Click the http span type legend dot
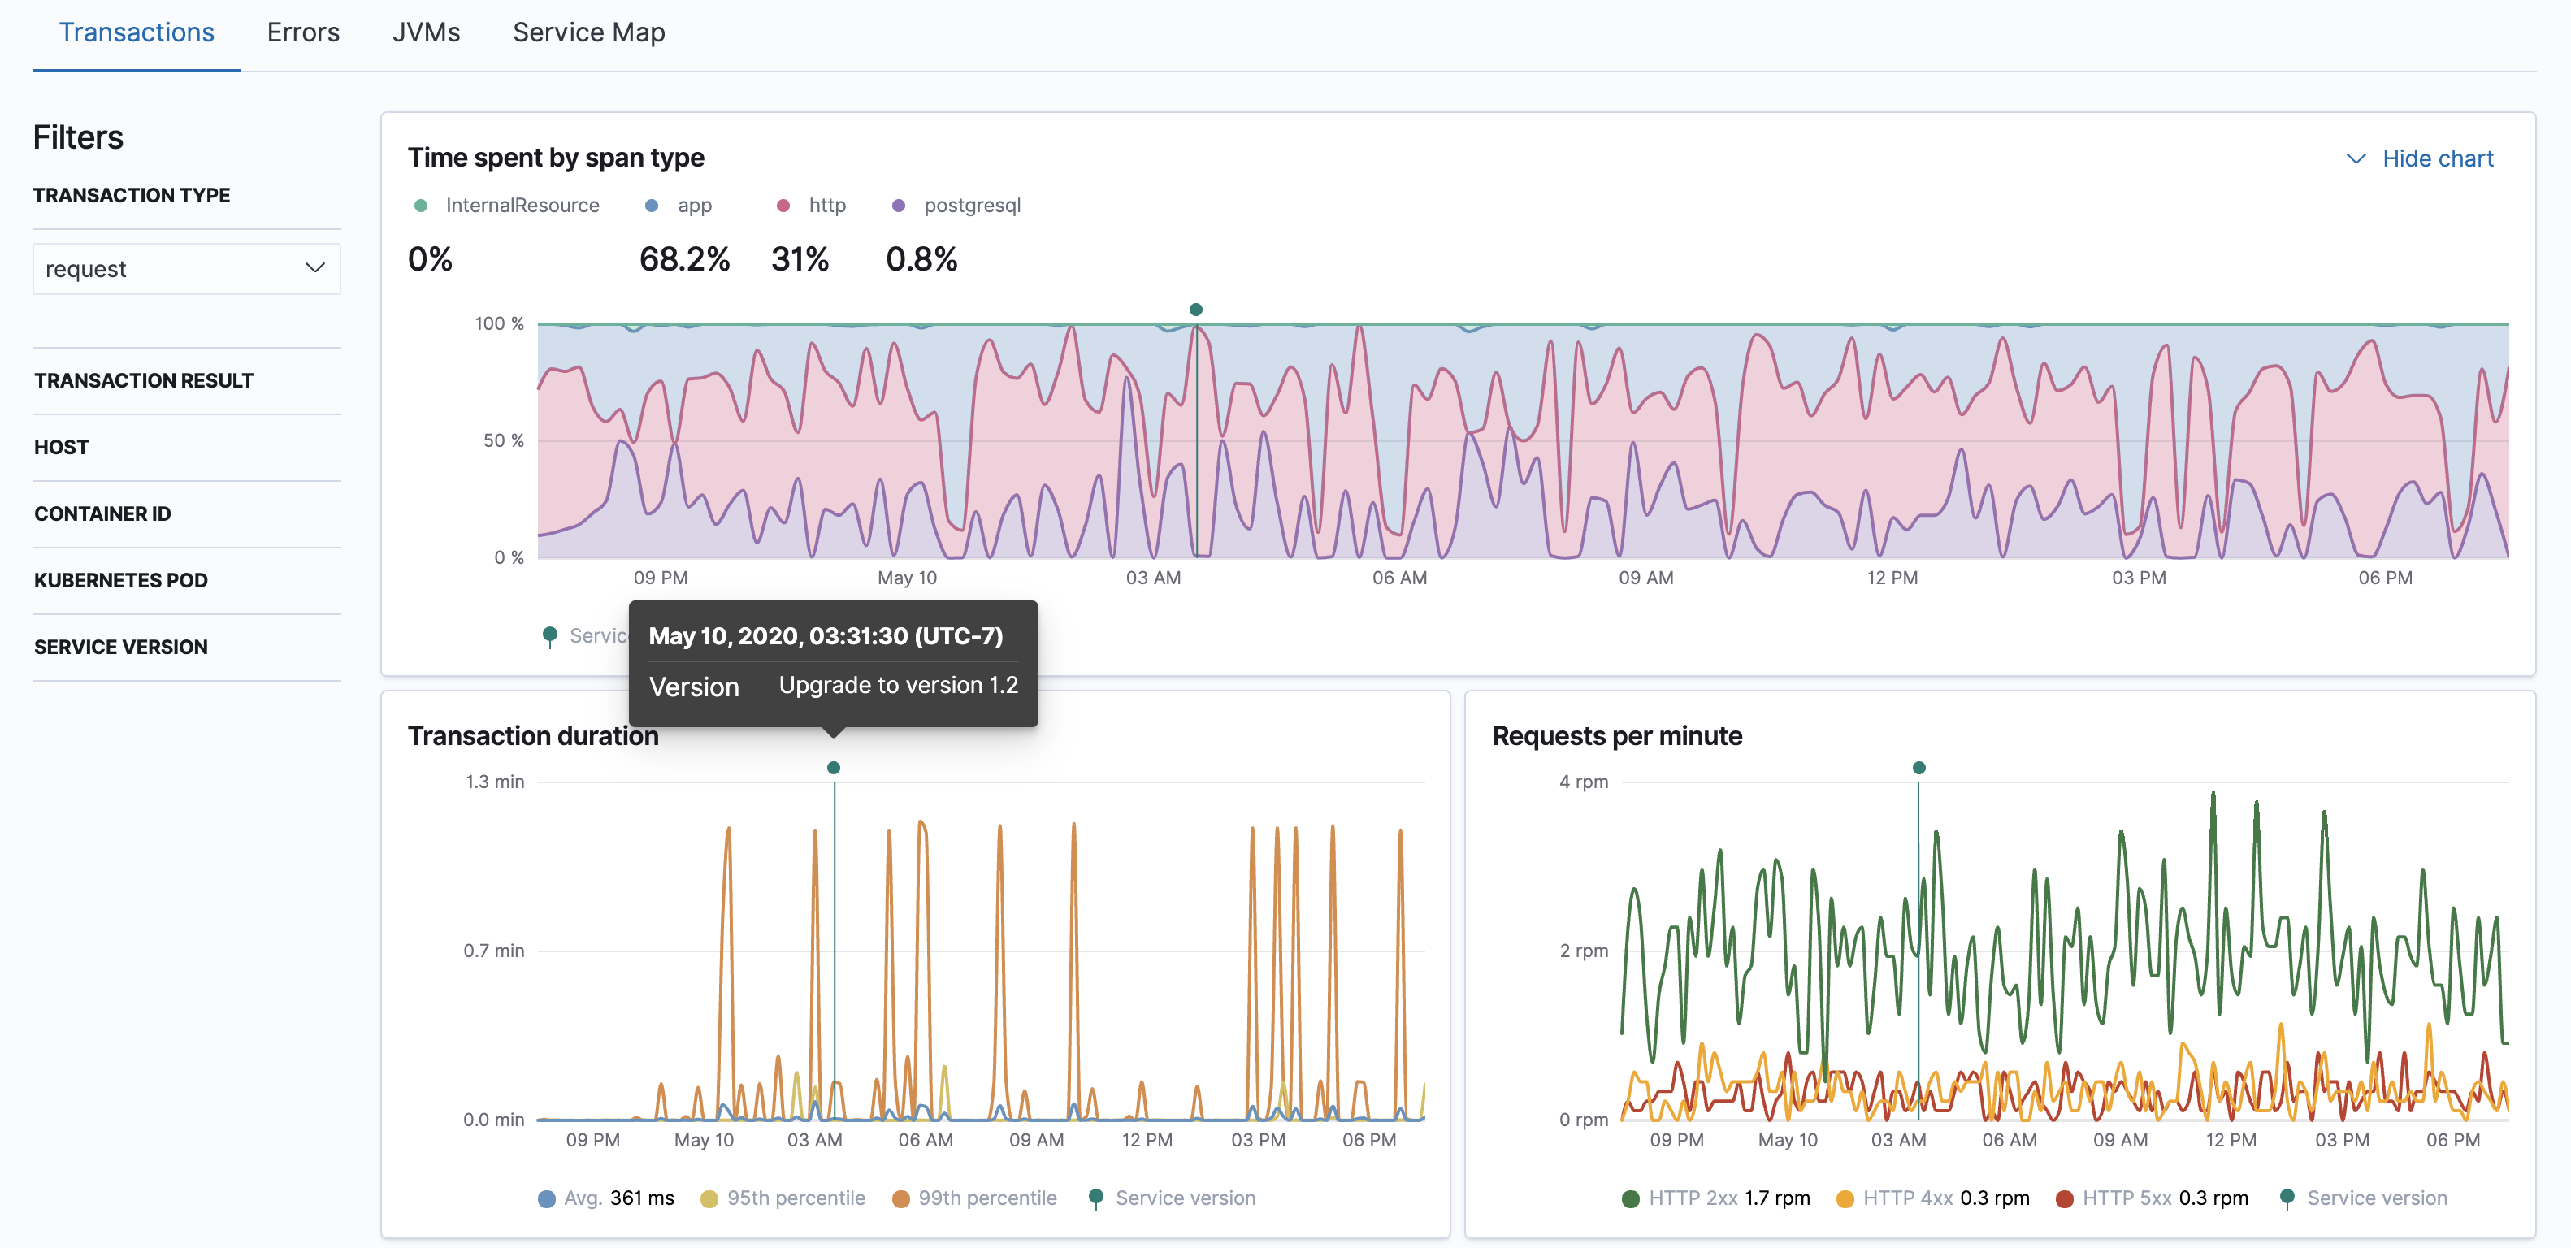This screenshot has height=1248, width=2571. [783, 205]
